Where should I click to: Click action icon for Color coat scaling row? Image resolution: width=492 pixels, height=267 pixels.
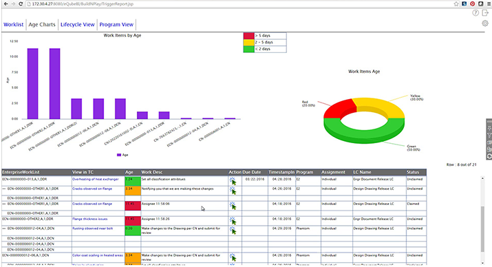pos(233,257)
